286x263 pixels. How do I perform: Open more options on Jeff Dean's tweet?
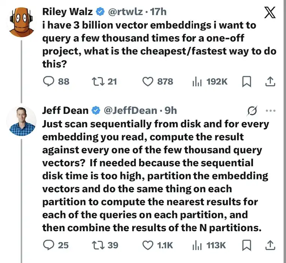[x=270, y=111]
